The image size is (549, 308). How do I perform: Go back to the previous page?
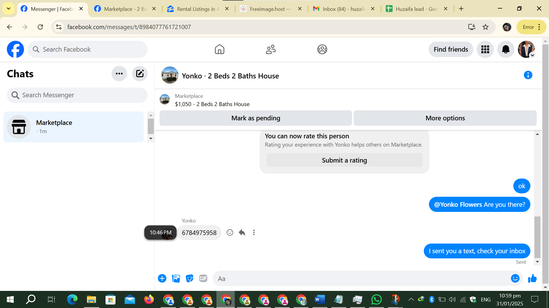(9, 27)
